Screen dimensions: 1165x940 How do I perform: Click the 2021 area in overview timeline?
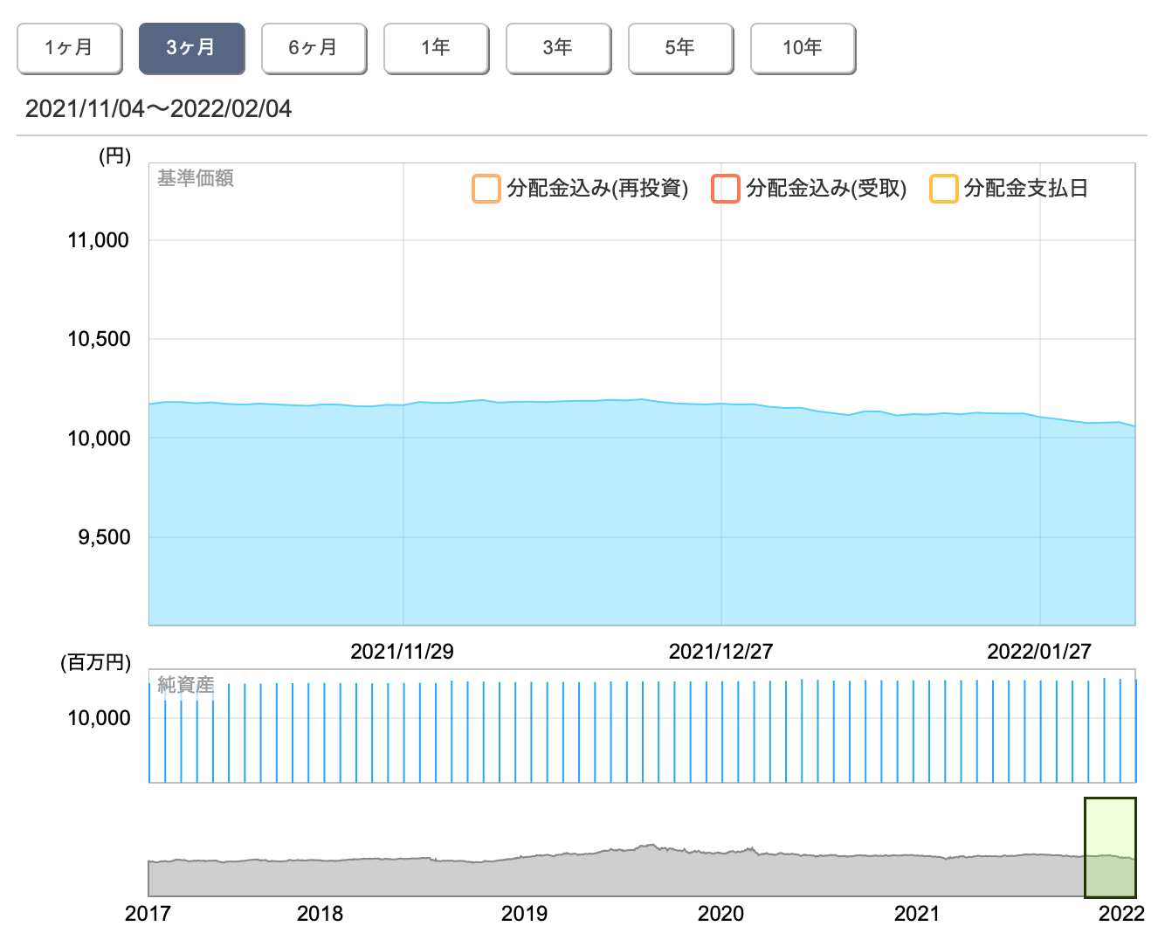click(x=917, y=874)
